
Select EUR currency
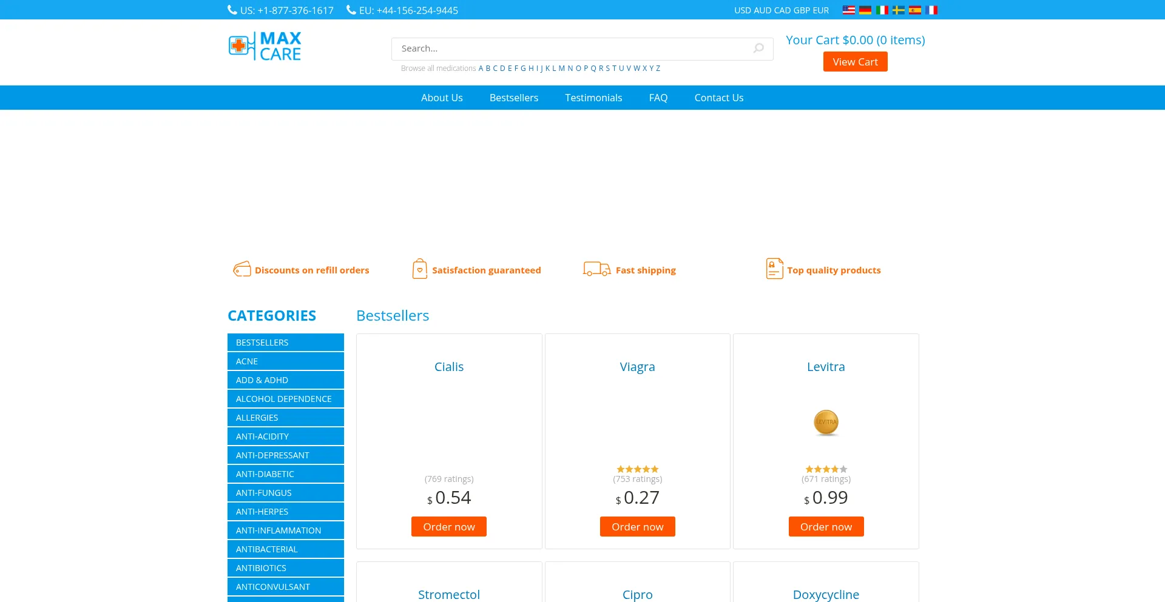[821, 10]
